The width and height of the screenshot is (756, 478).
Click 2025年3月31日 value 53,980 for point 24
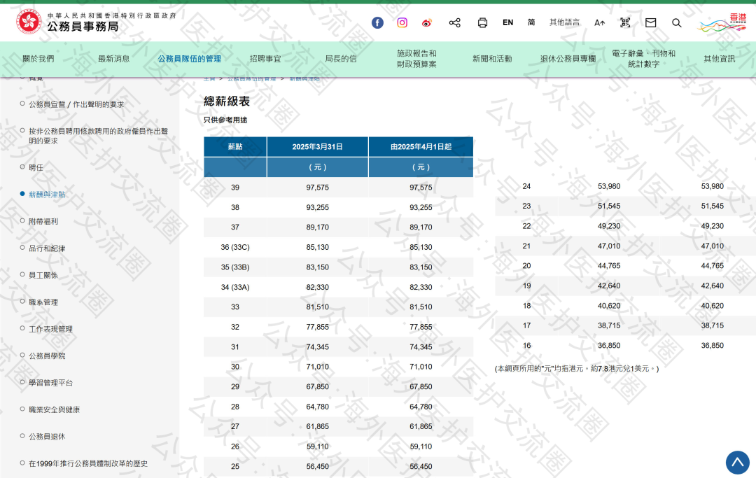[609, 186]
